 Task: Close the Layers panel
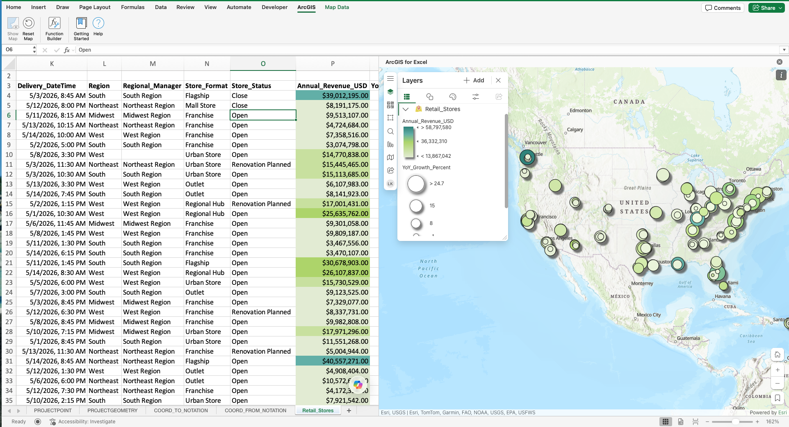click(x=498, y=80)
